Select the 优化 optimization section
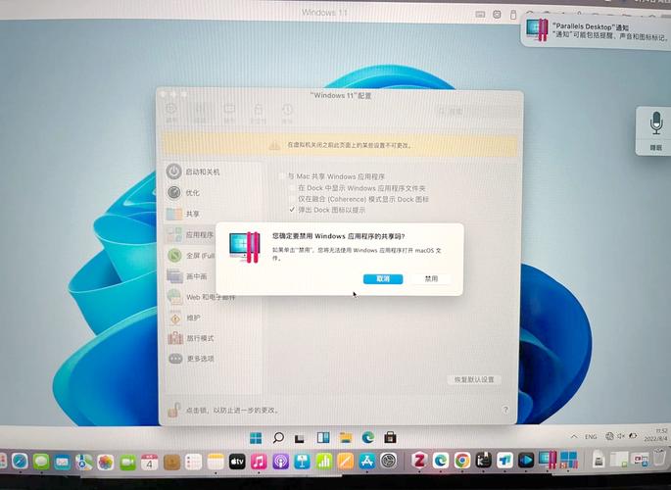The width and height of the screenshot is (671, 490). [x=183, y=193]
